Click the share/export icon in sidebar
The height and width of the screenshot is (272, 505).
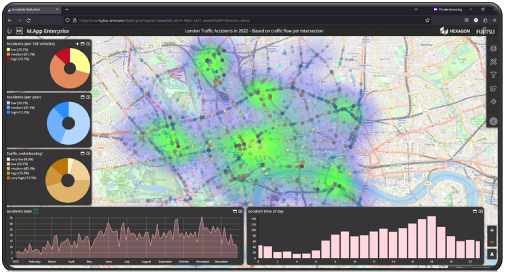point(493,88)
